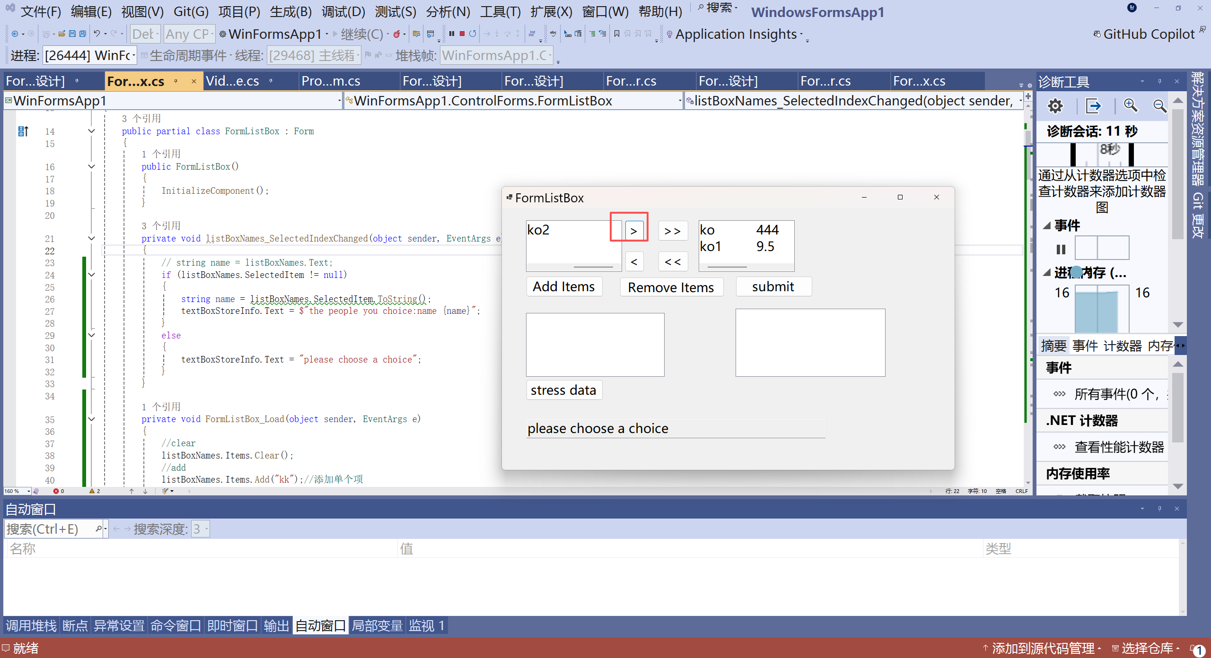The height and width of the screenshot is (658, 1211).
Task: Collapse the FormListBox class at line 14
Action: [x=92, y=131]
